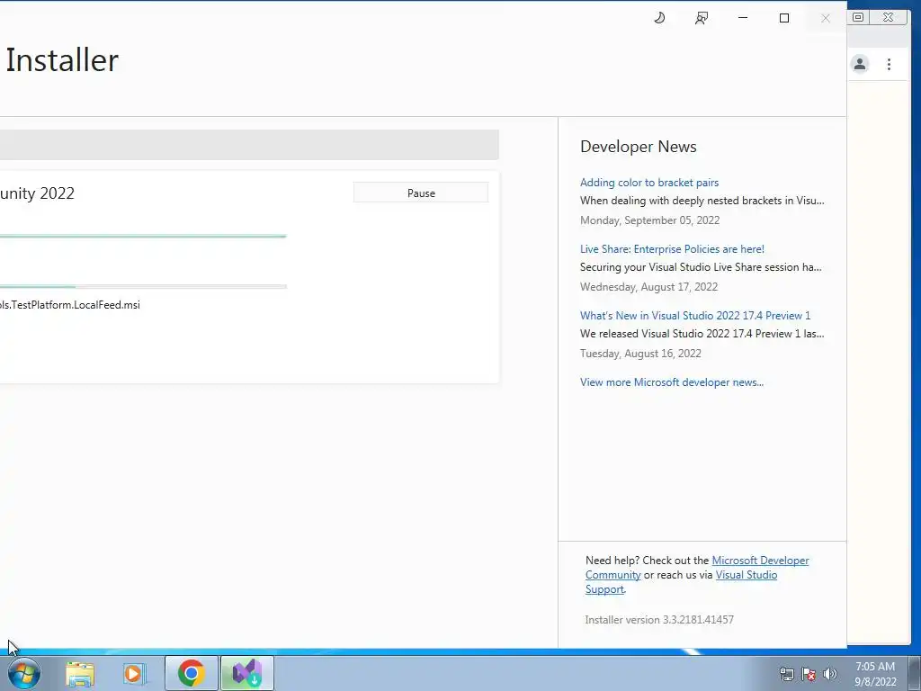Open Chrome three-dot menu in background window
The height and width of the screenshot is (691, 921).
point(889,64)
